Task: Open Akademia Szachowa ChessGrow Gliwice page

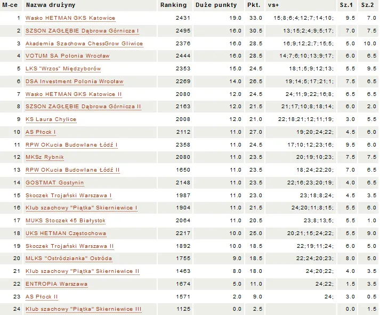Action: click(84, 44)
